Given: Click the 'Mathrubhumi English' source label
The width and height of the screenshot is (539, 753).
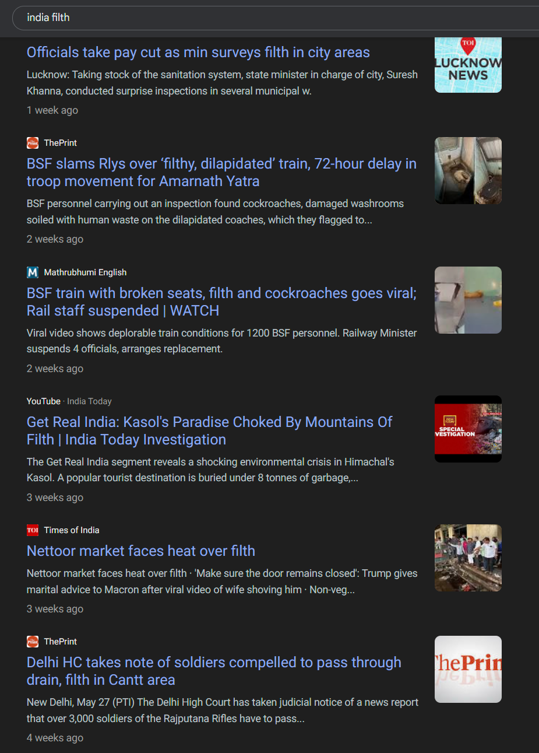Looking at the screenshot, I should (85, 272).
